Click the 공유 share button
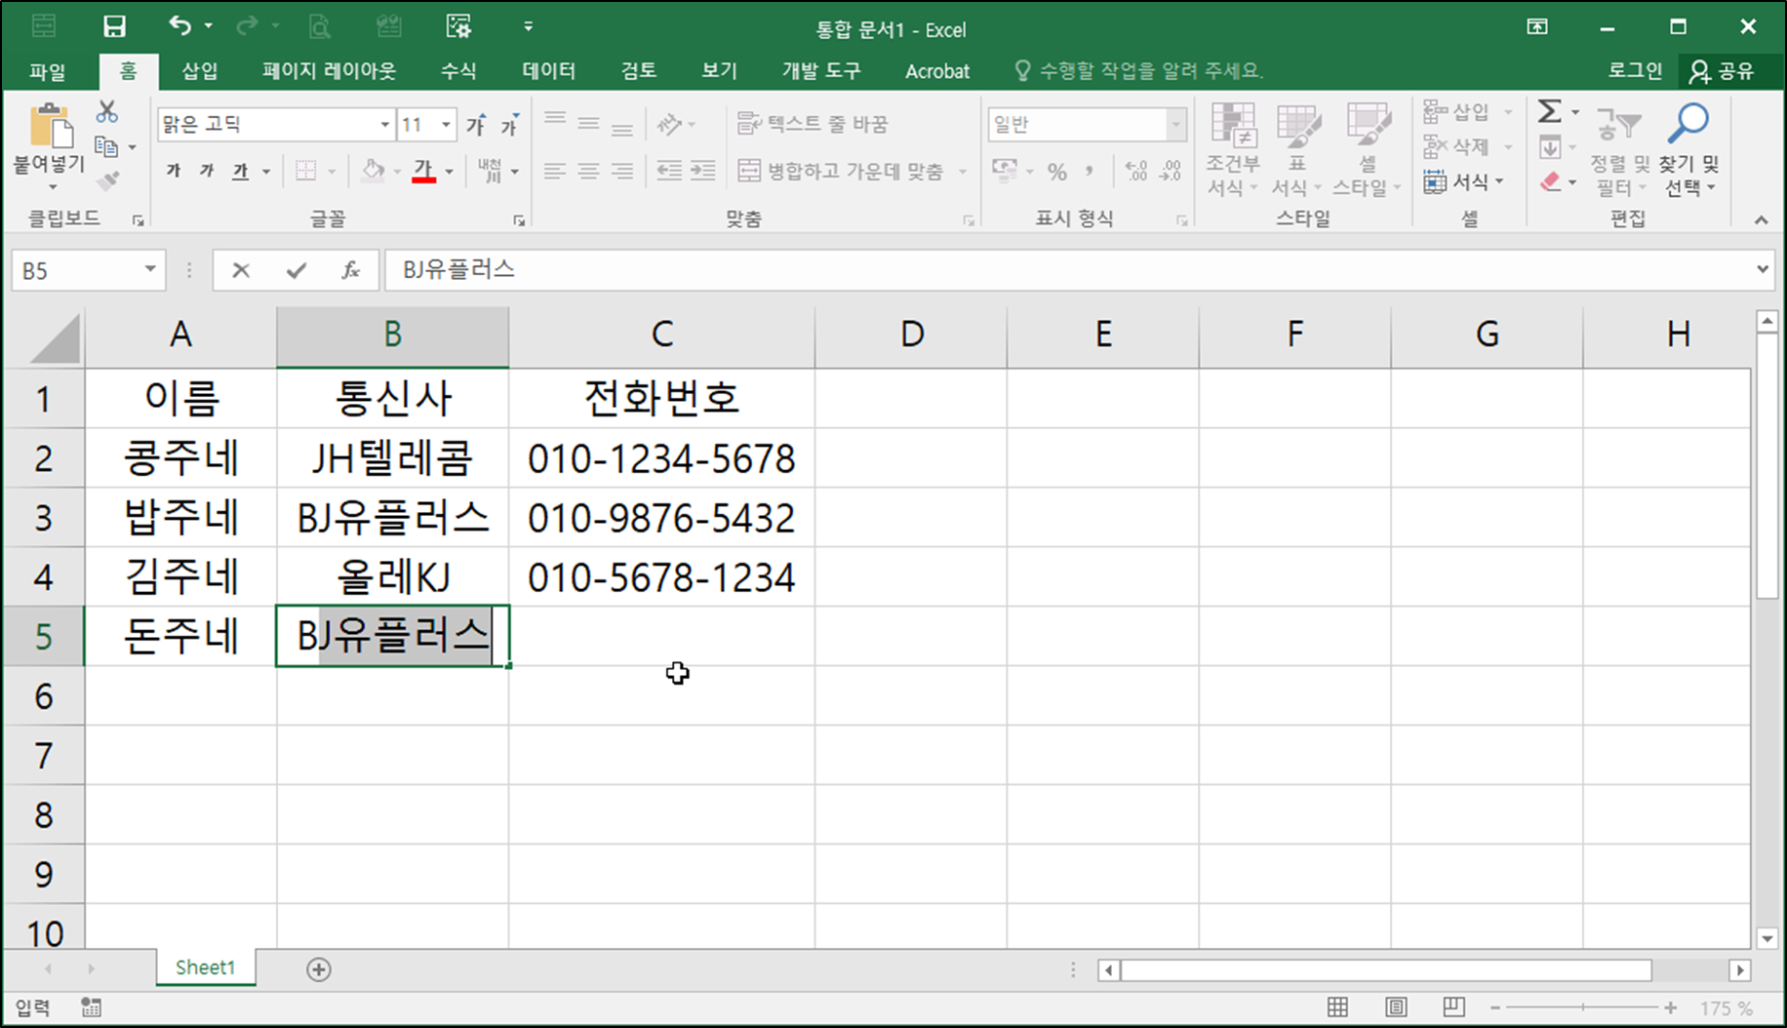The image size is (1787, 1028). click(x=1723, y=71)
